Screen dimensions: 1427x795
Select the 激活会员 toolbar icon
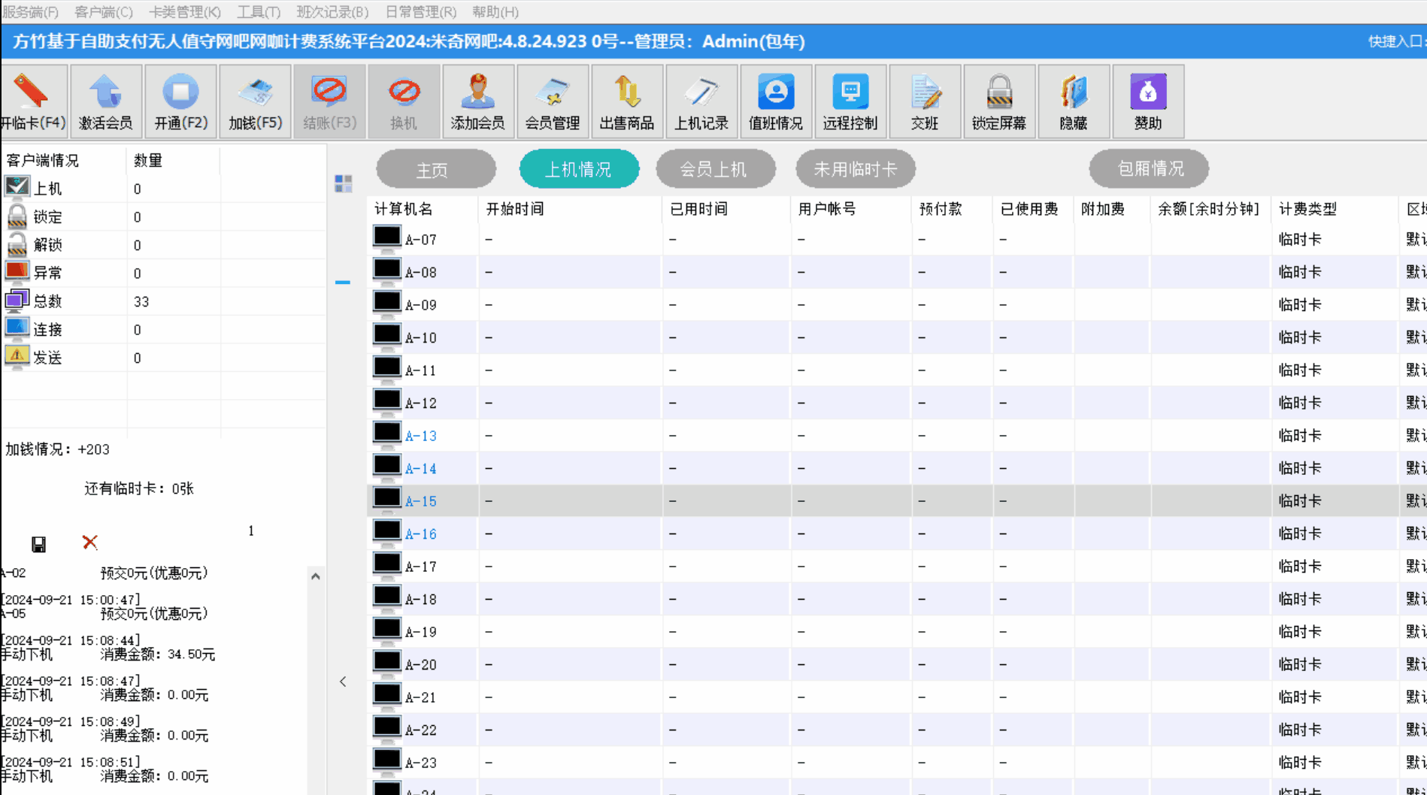pos(105,101)
